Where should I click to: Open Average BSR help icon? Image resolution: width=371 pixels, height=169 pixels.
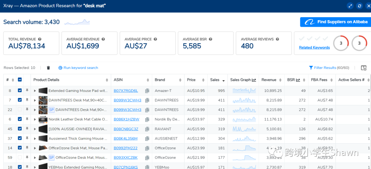click(x=210, y=39)
